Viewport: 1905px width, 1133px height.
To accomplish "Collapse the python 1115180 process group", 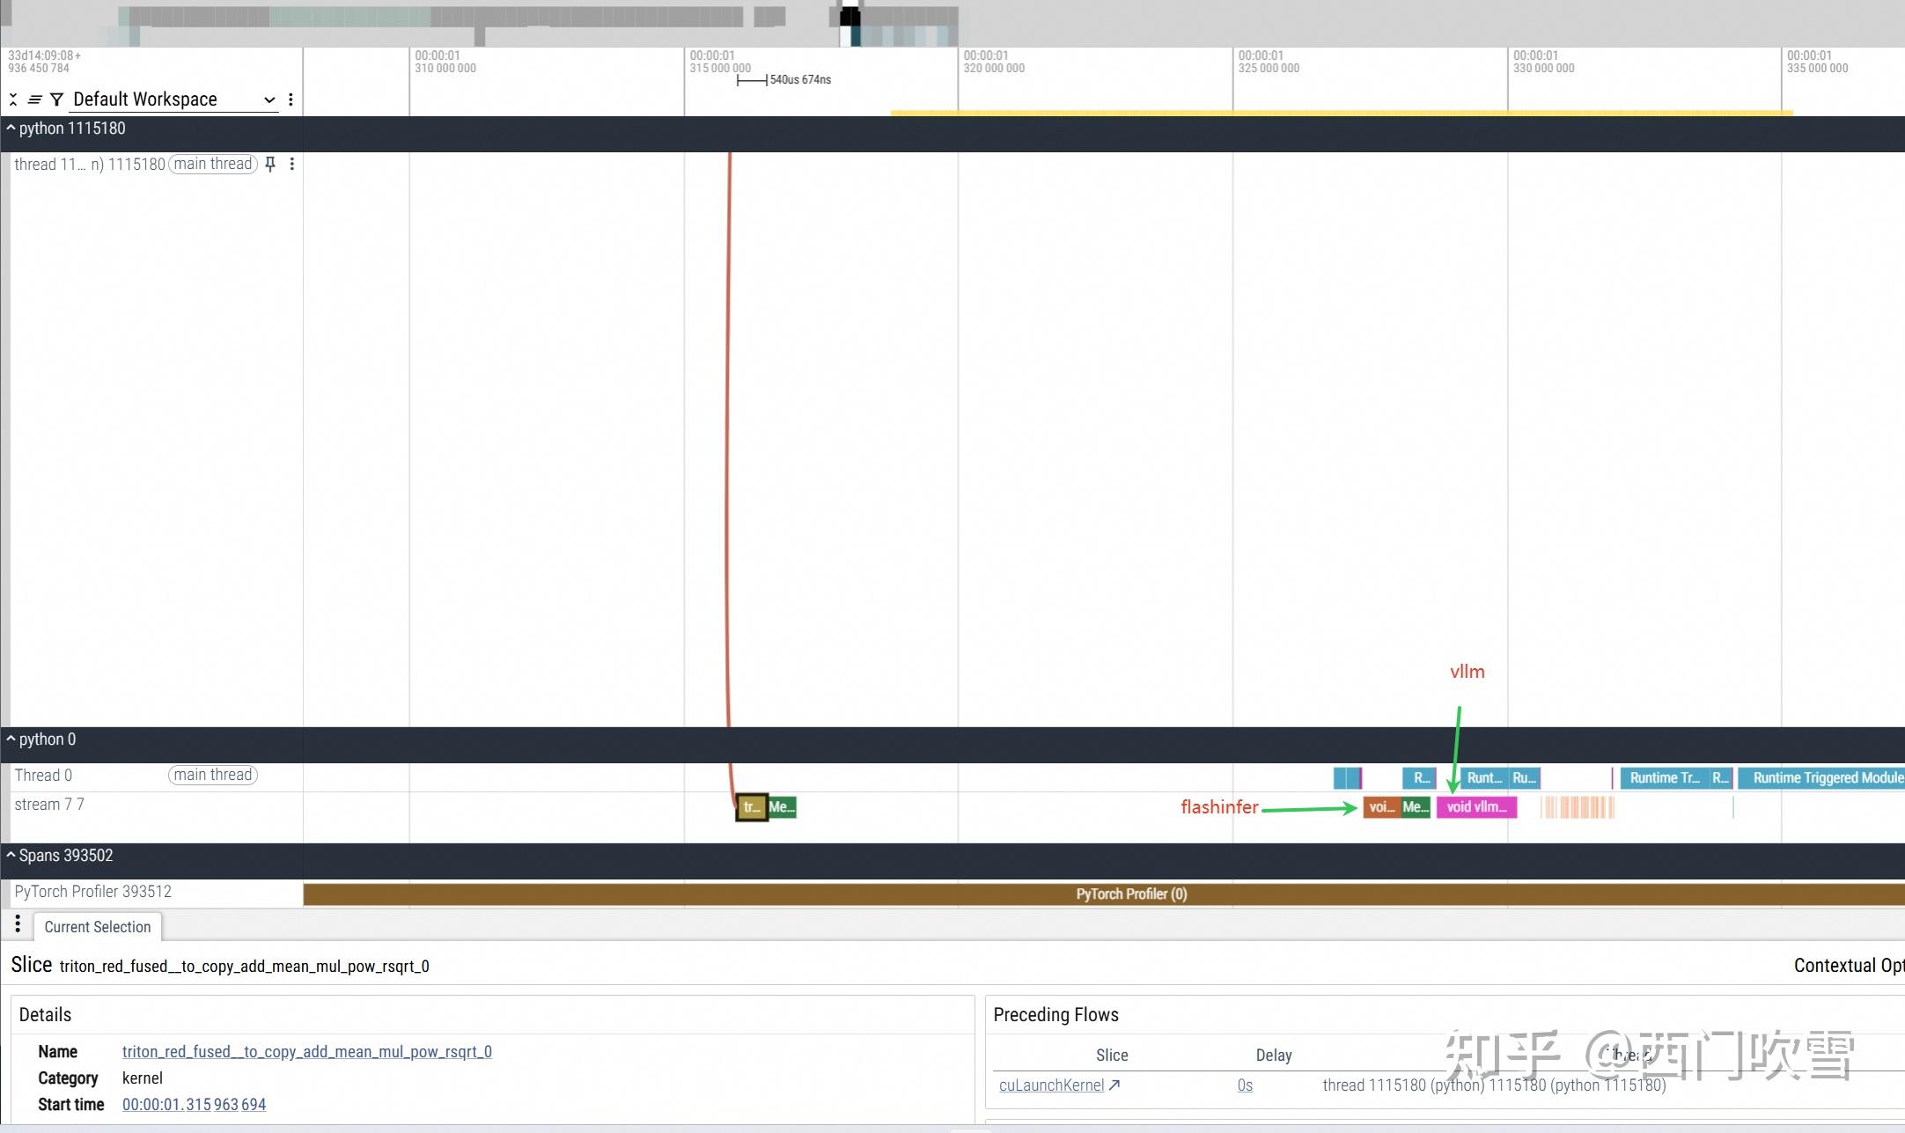I will [x=11, y=129].
